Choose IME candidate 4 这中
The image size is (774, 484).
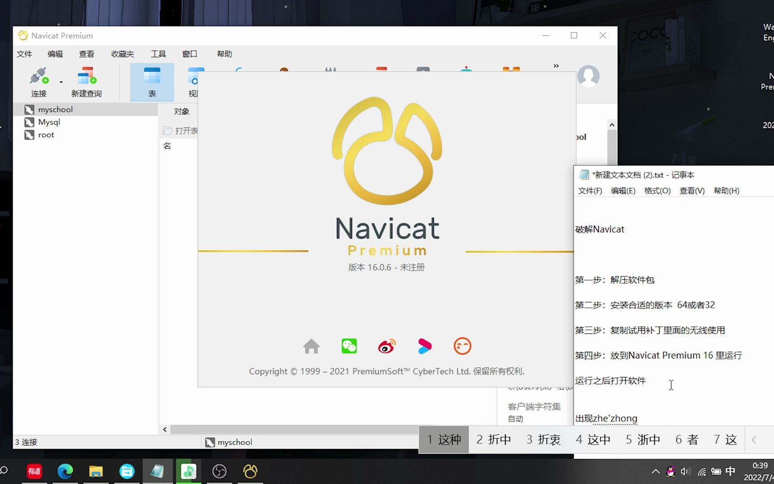pos(593,440)
